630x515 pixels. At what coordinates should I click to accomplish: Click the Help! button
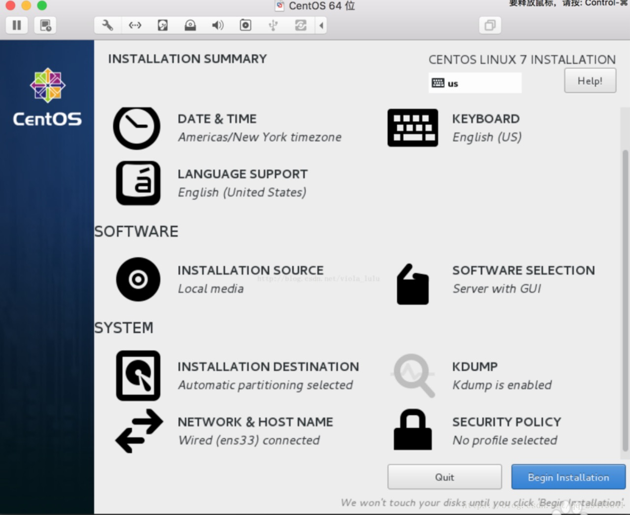pos(590,81)
